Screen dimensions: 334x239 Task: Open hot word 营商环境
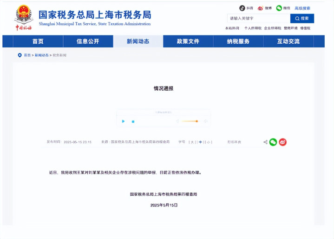click(290, 28)
